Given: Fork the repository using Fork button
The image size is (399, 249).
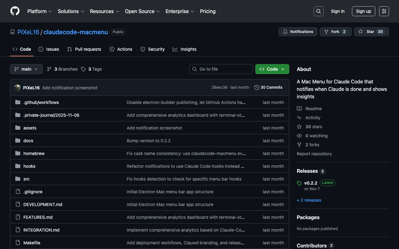Looking at the screenshot, I should click(x=335, y=32).
